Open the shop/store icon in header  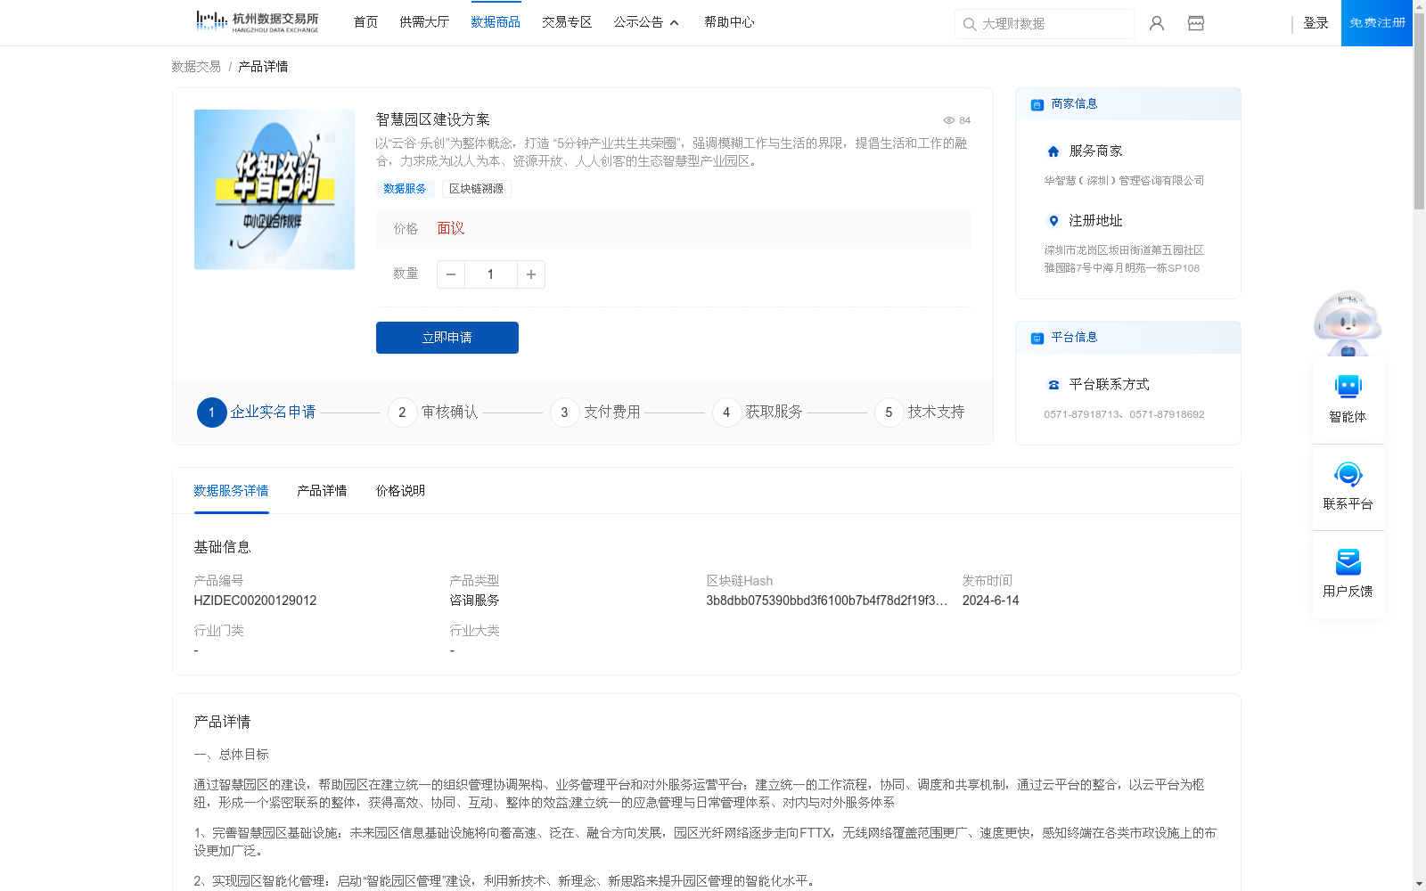(1196, 23)
